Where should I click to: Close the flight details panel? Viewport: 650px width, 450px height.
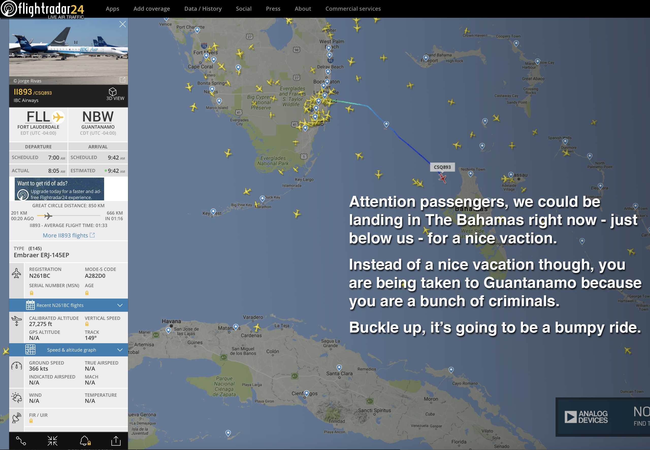122,24
